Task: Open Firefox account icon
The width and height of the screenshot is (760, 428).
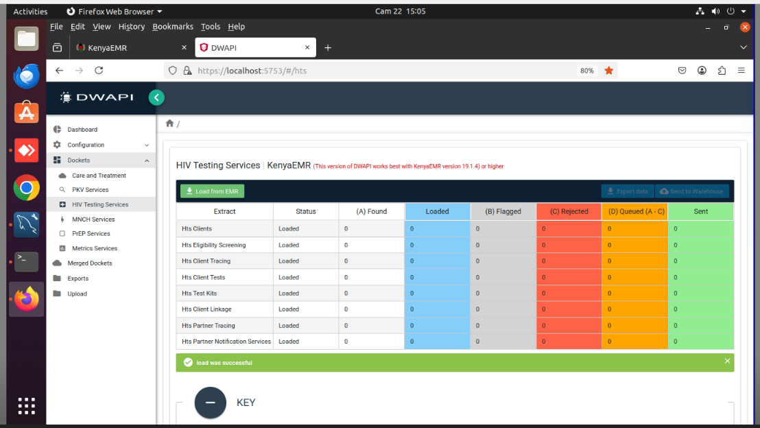Action: tap(702, 71)
